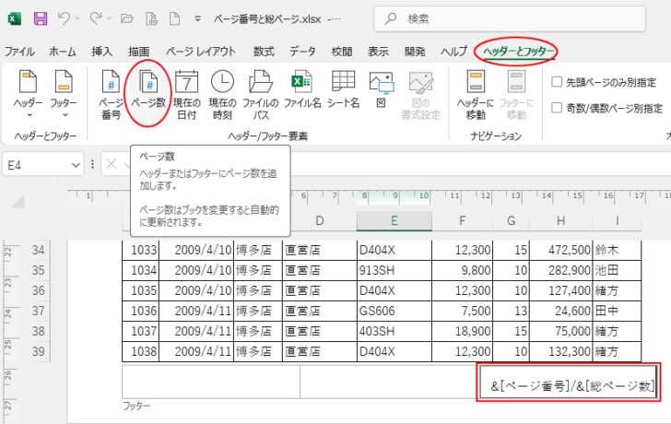Click cell containing 田中

click(618, 311)
